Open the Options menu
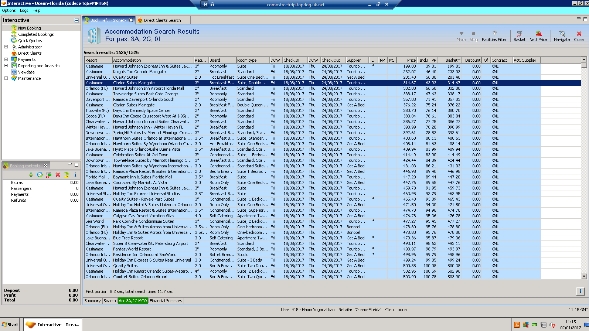589x331 pixels. coord(9,10)
